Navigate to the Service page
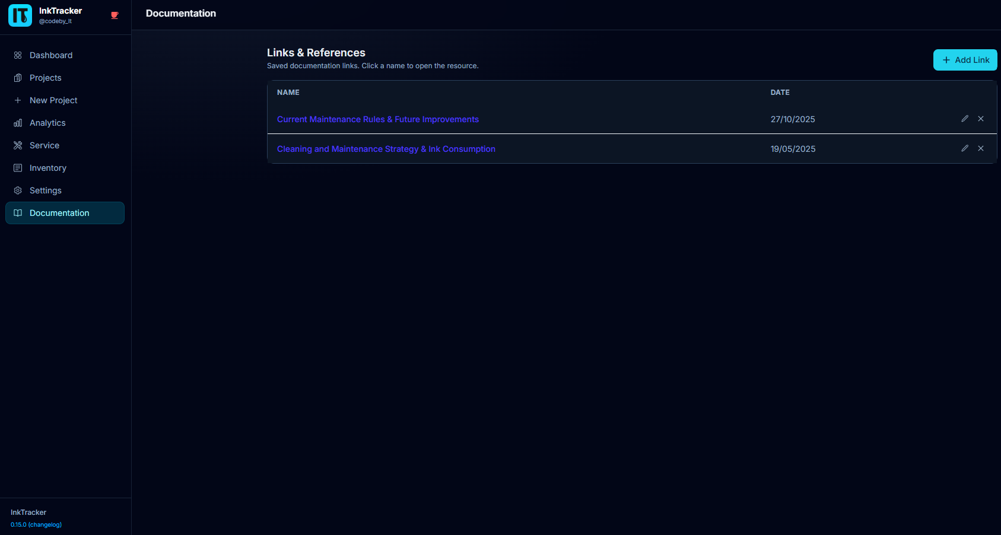 [x=65, y=145]
